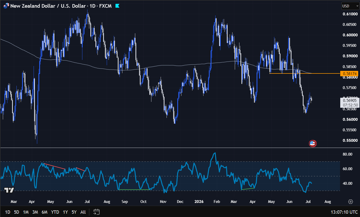Choose the 3M time range
The width and height of the screenshot is (360, 217).
click(35, 212)
